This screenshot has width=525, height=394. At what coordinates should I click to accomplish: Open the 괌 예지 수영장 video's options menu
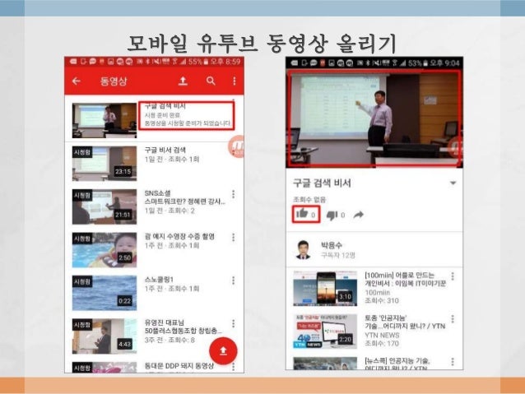click(234, 238)
